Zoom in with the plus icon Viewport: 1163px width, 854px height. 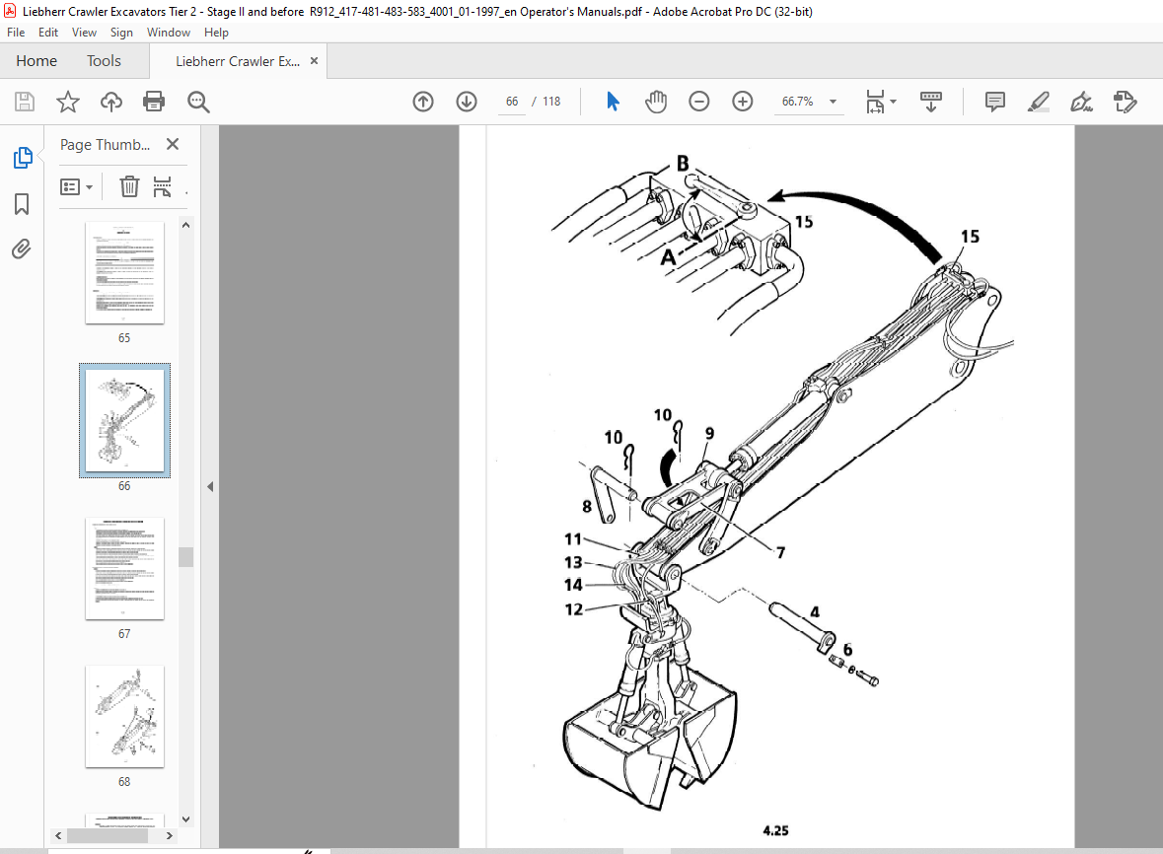click(x=743, y=102)
